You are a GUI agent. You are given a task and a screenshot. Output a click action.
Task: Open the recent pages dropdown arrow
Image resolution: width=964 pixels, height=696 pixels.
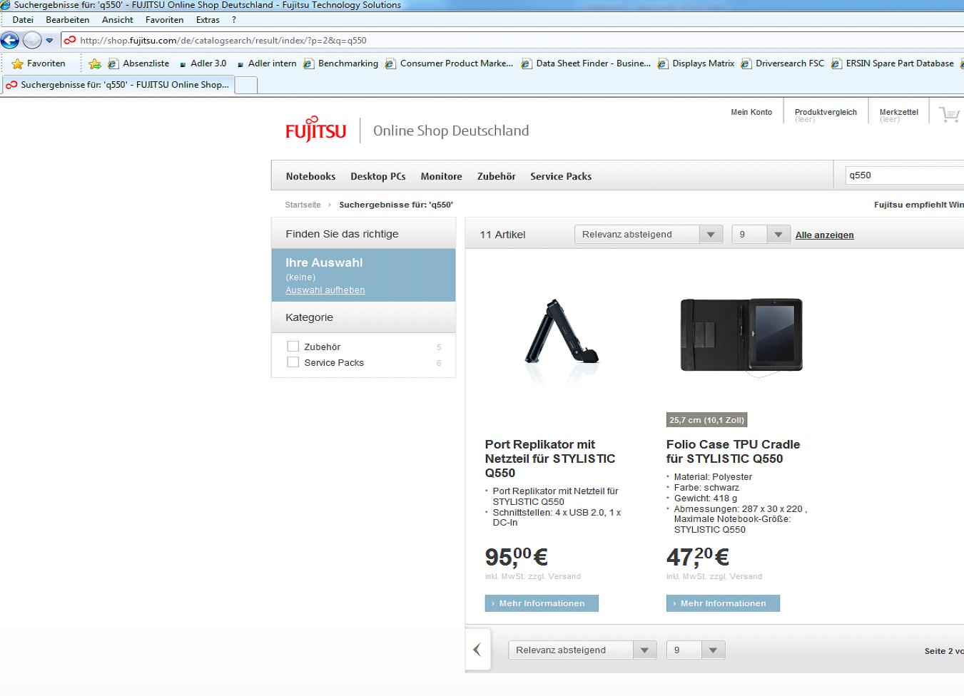(x=49, y=41)
